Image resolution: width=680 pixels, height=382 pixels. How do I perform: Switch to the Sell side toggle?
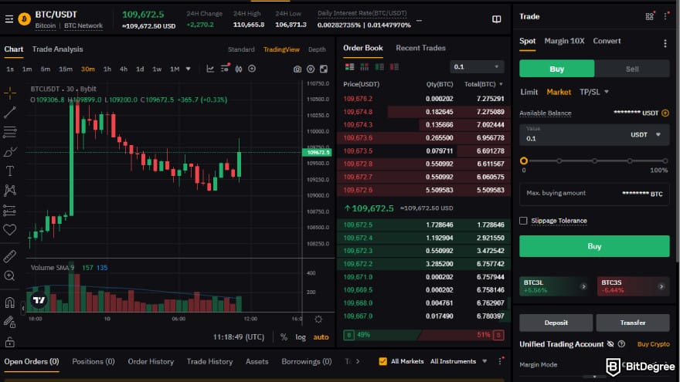pyautogui.click(x=632, y=69)
